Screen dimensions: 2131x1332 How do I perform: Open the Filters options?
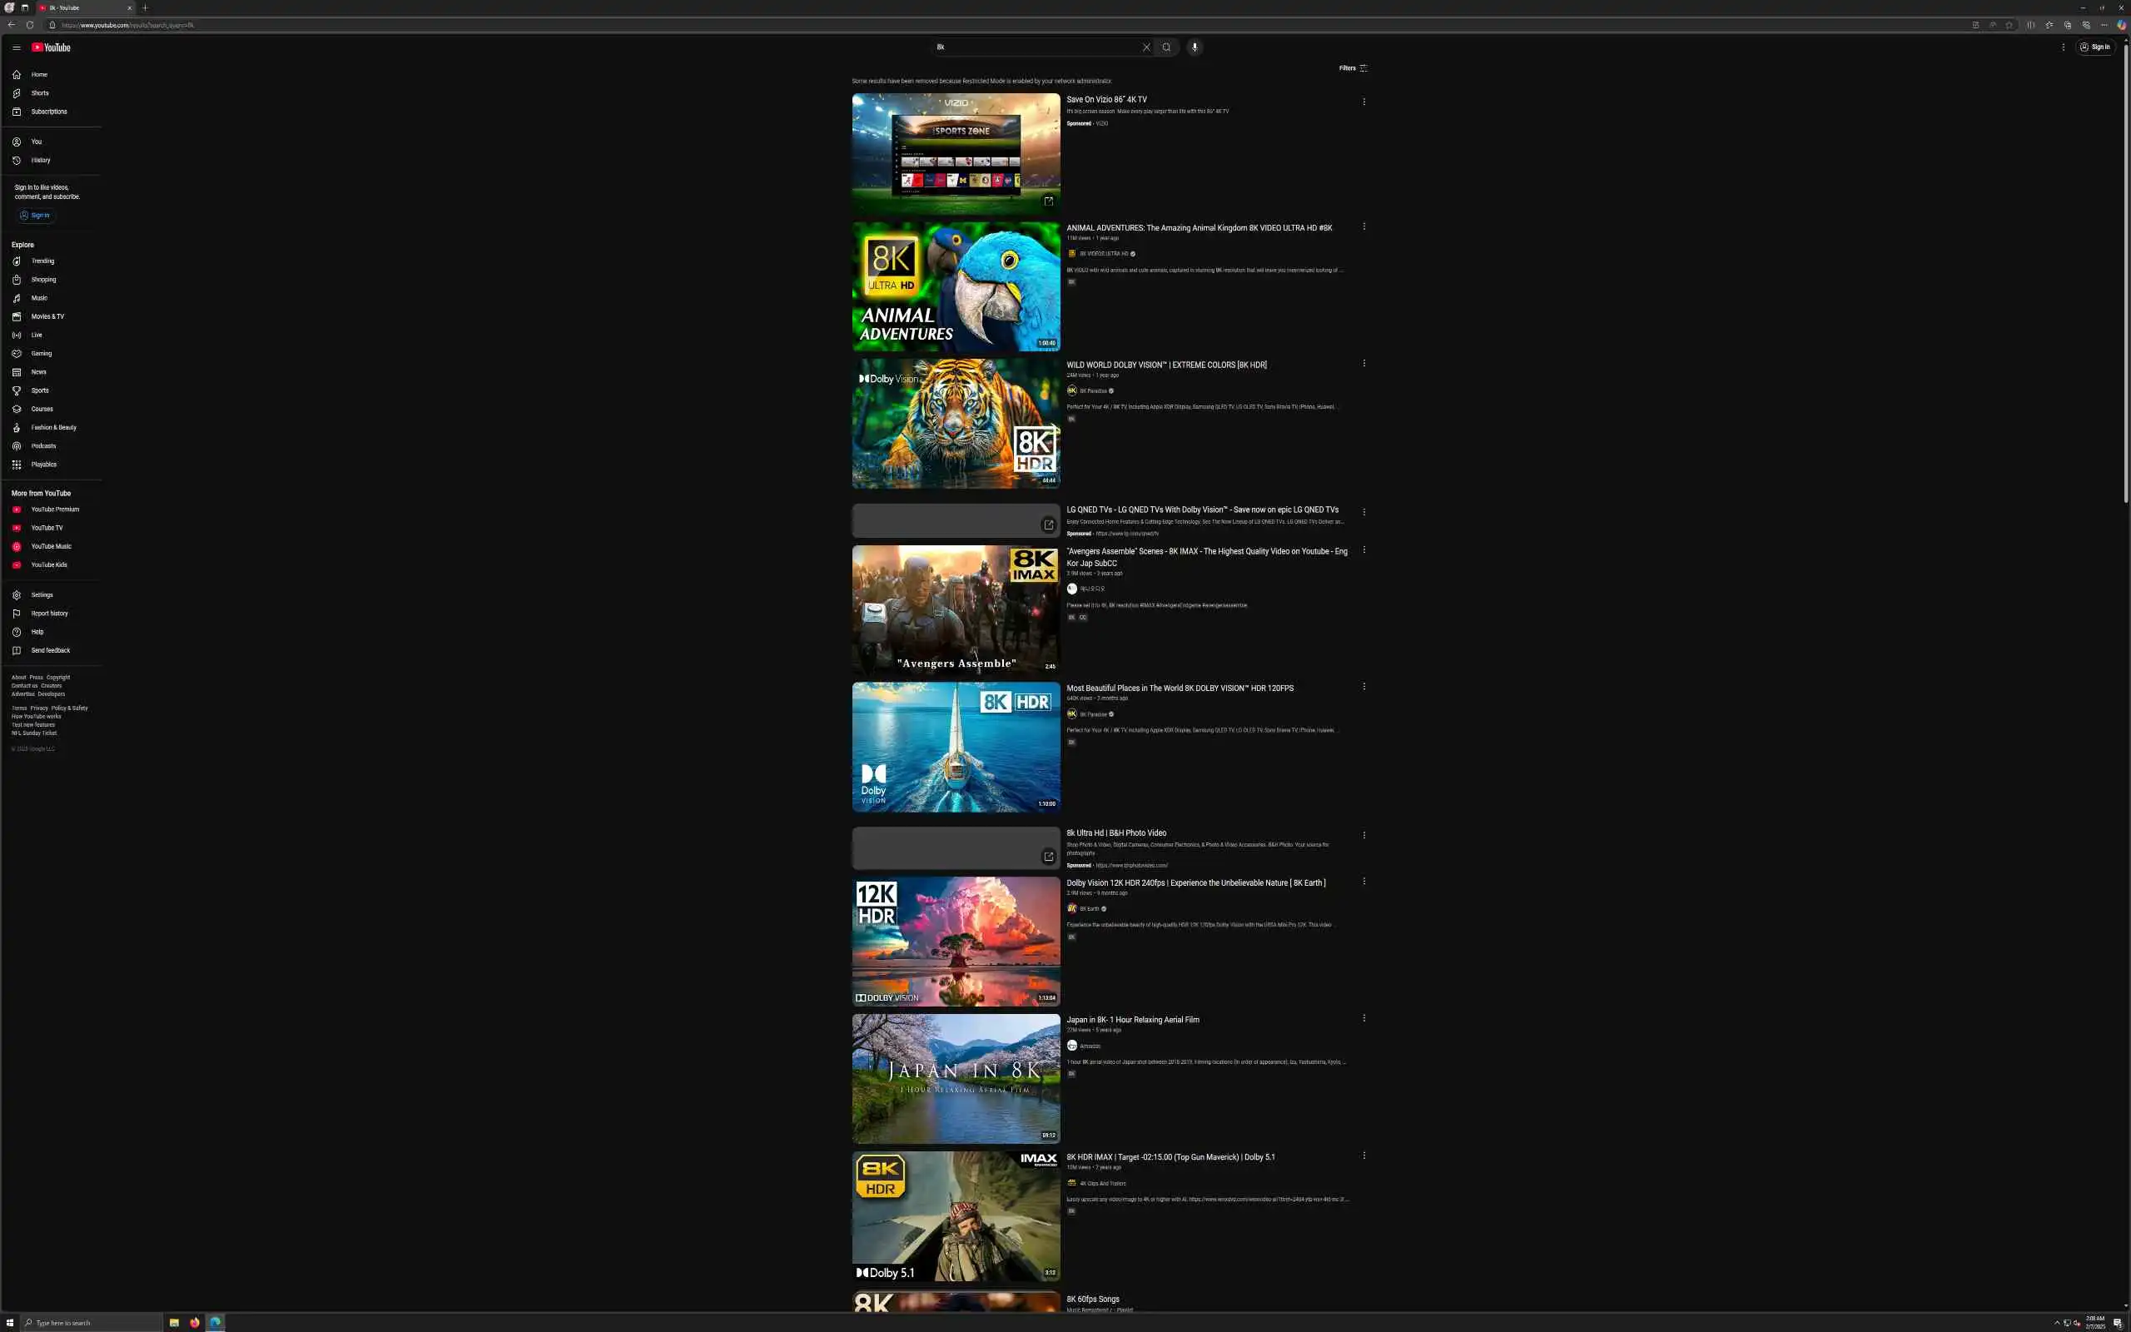(x=1353, y=67)
